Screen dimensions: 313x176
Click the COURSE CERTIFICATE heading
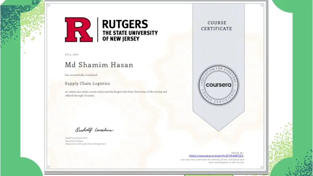click(217, 26)
